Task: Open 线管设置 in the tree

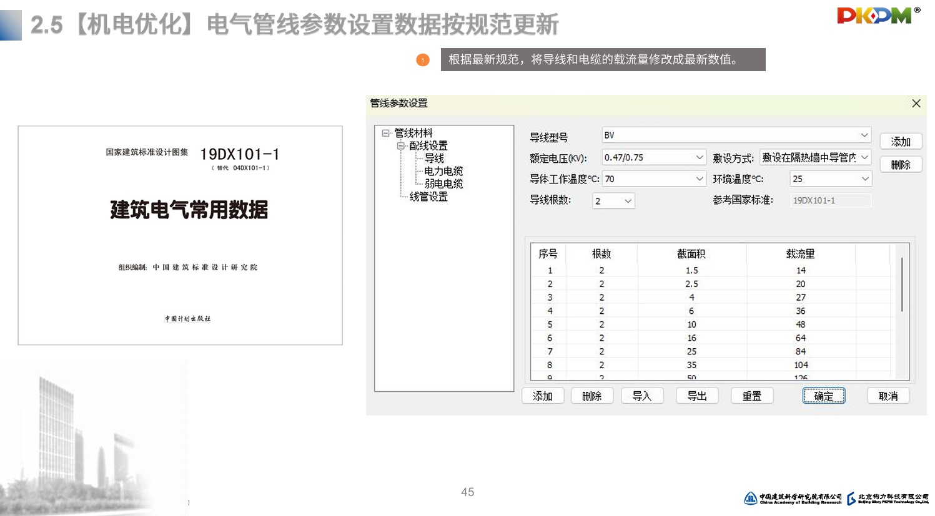Action: coord(428,197)
